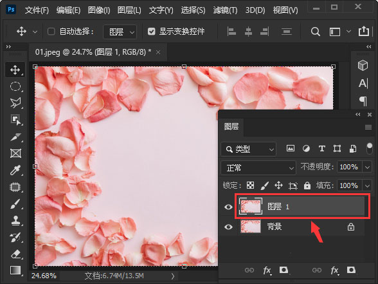Filter layers by shape layers icon
The image size is (378, 284).
coord(337,149)
